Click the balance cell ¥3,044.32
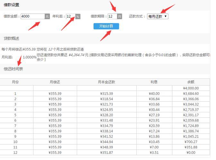 (x=191, y=104)
